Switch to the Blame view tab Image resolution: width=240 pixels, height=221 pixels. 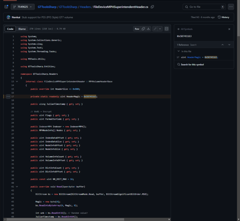(22, 29)
